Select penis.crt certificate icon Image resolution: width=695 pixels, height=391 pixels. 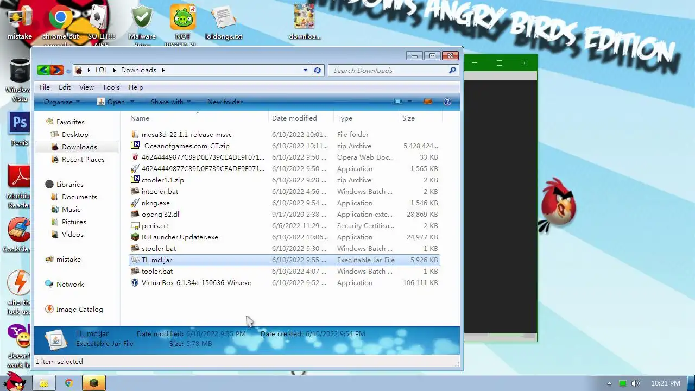click(135, 225)
